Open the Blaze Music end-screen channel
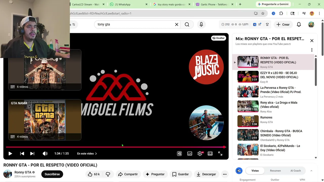 (206, 67)
